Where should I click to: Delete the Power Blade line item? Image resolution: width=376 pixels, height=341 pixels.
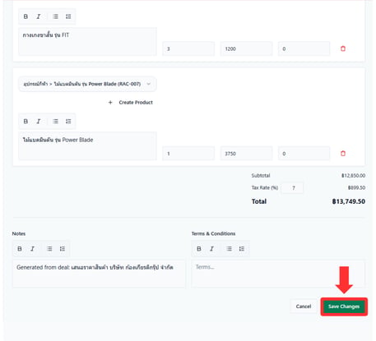tap(343, 154)
